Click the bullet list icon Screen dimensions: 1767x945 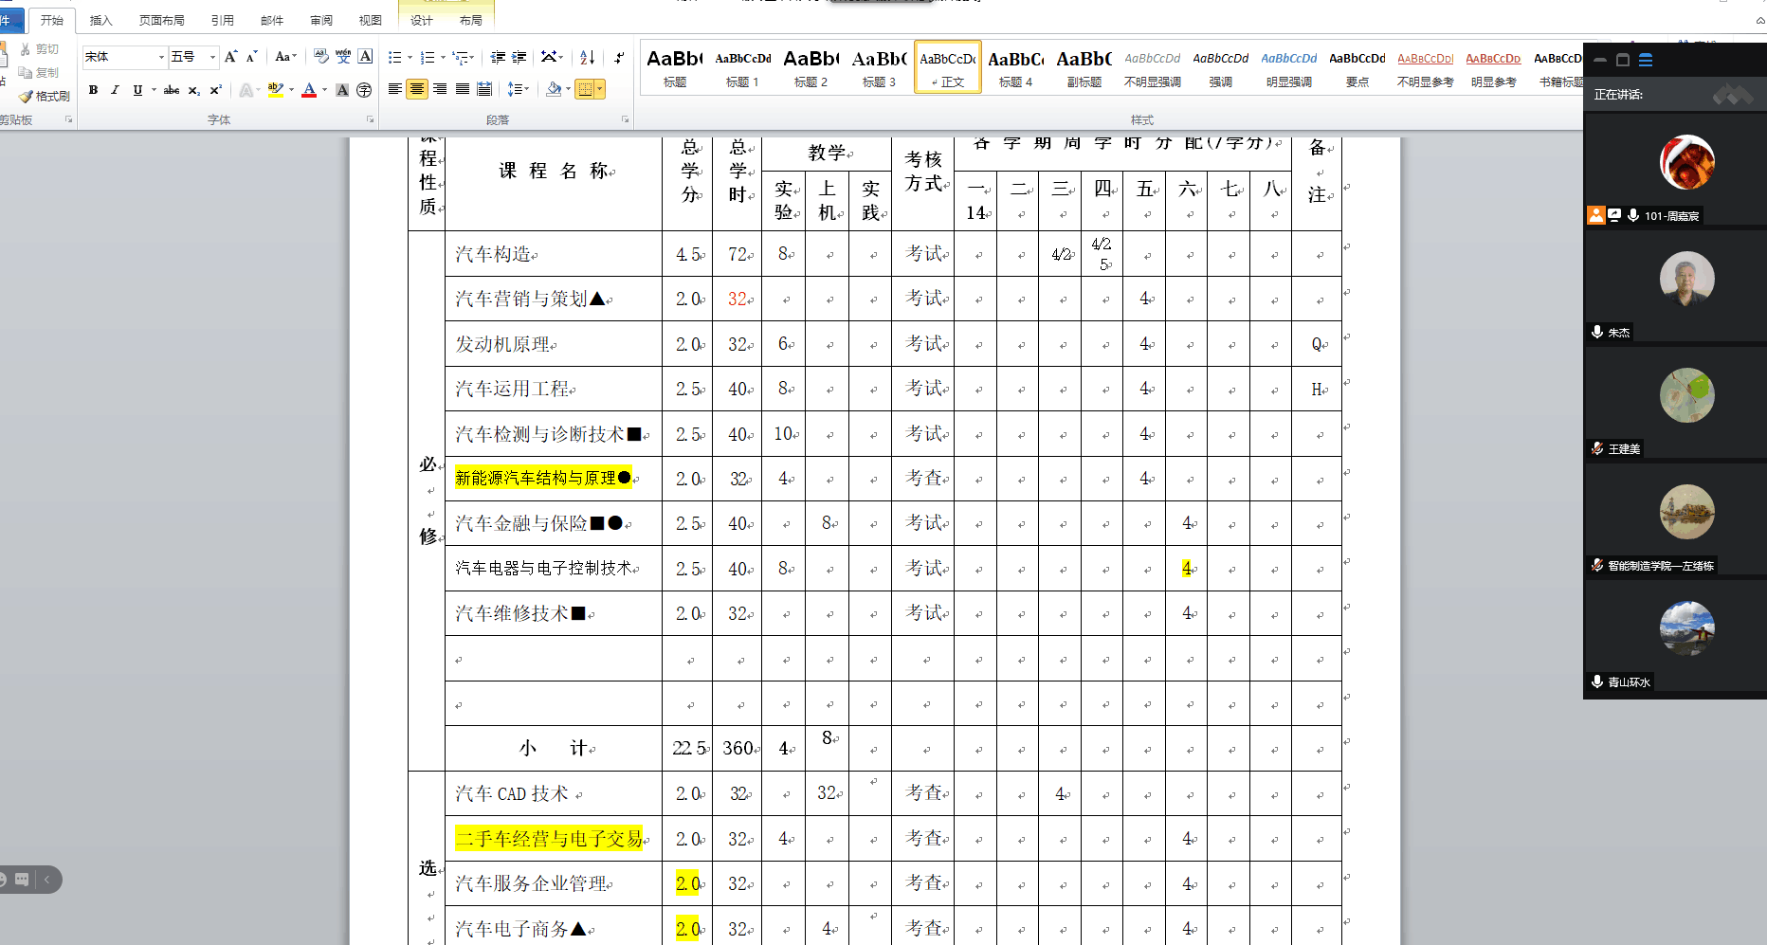point(395,58)
